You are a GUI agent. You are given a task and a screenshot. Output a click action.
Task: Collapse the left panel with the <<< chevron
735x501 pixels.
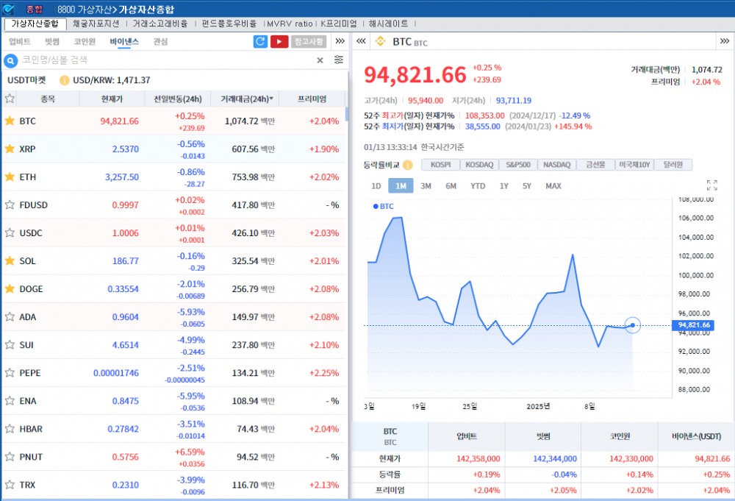(360, 42)
